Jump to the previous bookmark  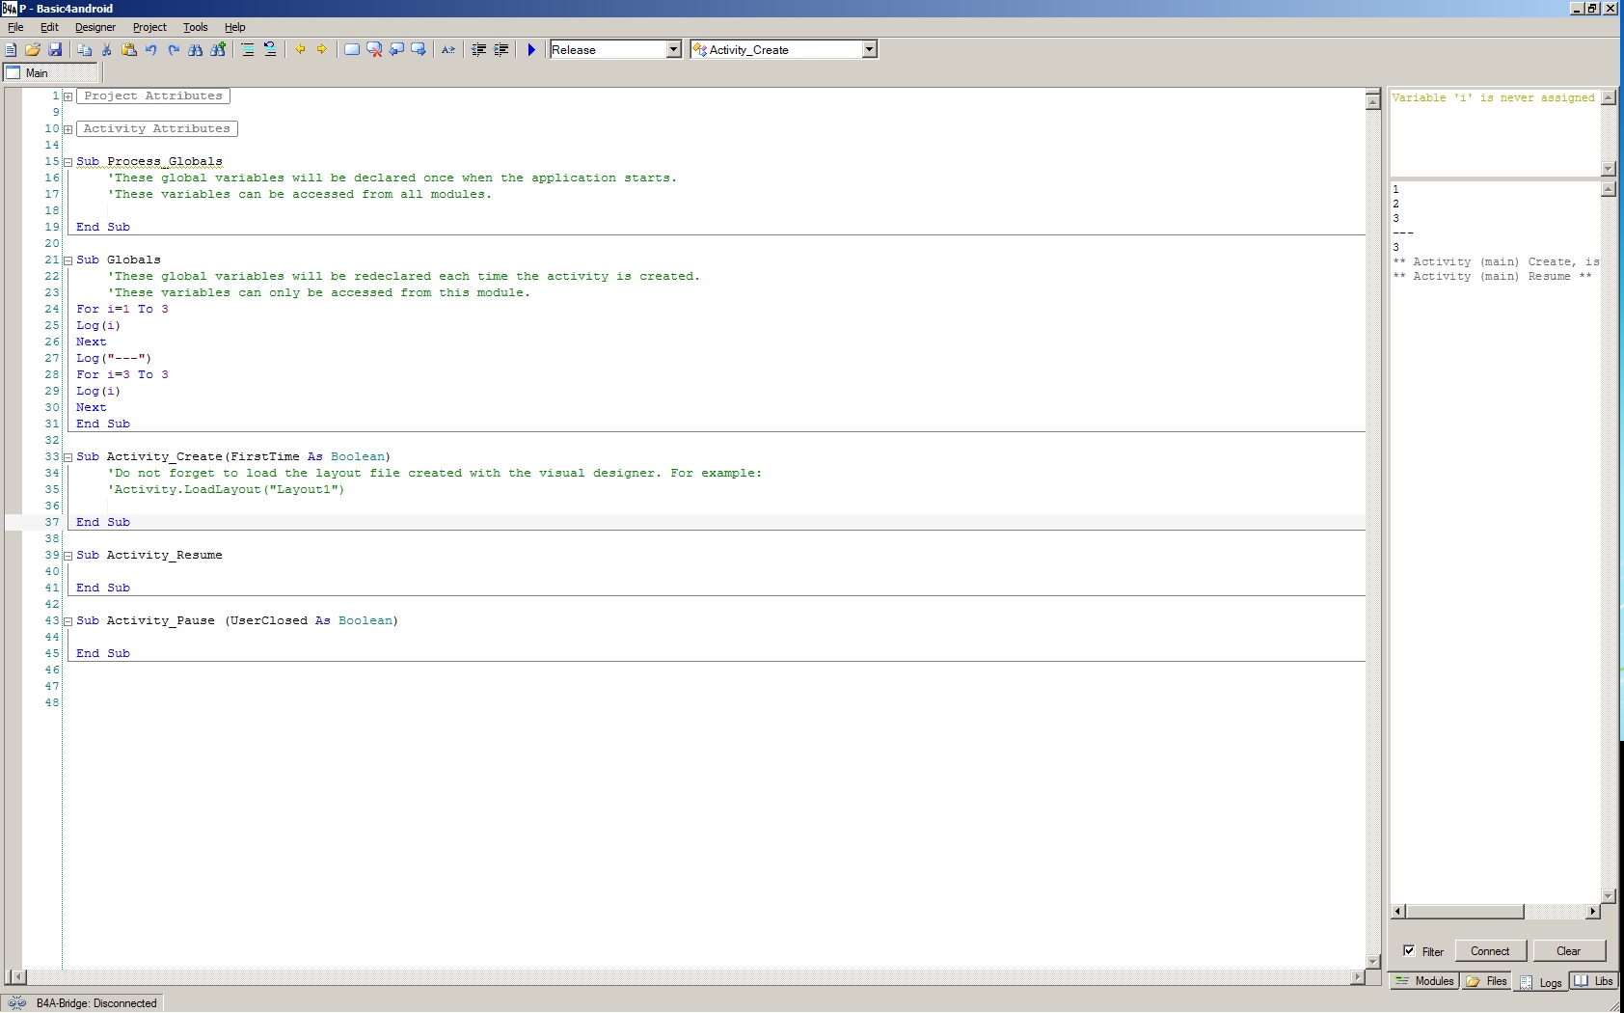[x=396, y=49]
